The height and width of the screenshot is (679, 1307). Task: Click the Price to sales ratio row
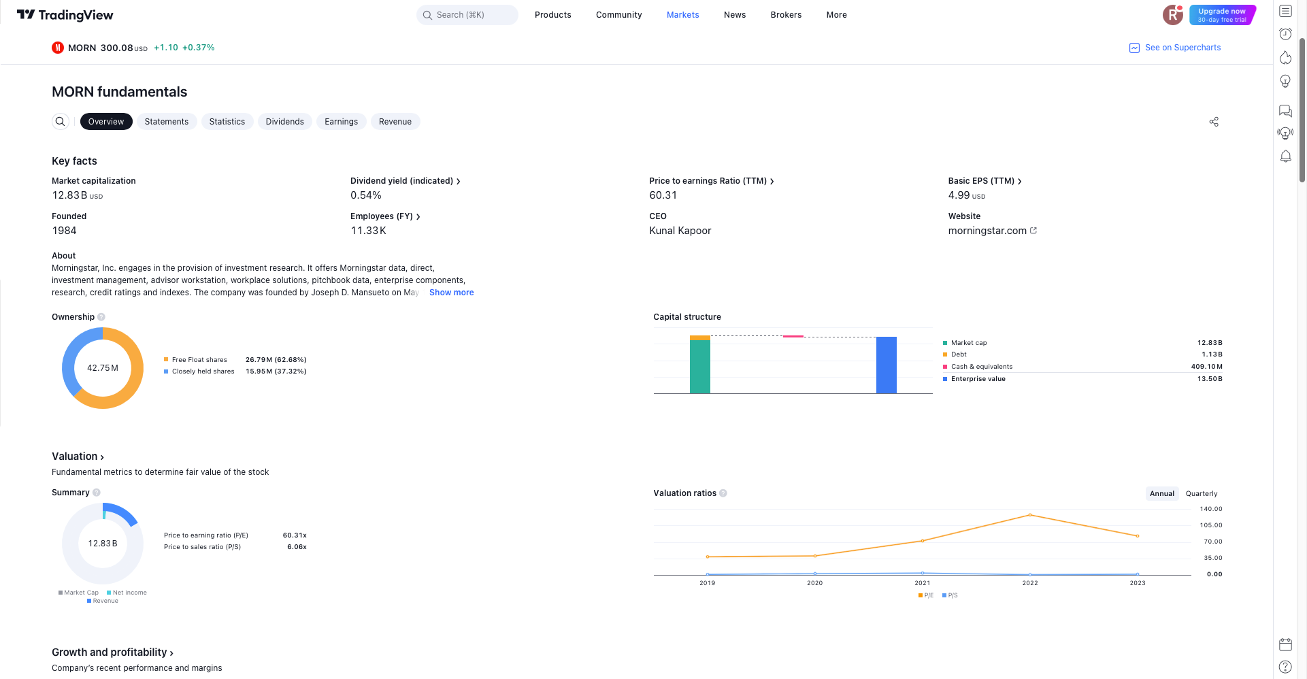pos(235,547)
